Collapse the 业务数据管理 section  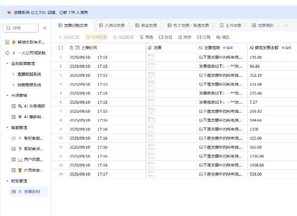point(6,63)
